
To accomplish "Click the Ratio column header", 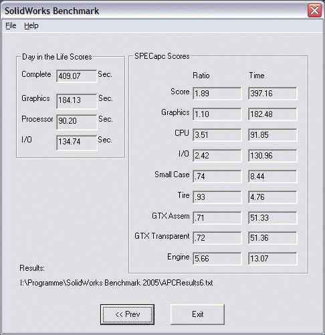I will click(x=201, y=76).
